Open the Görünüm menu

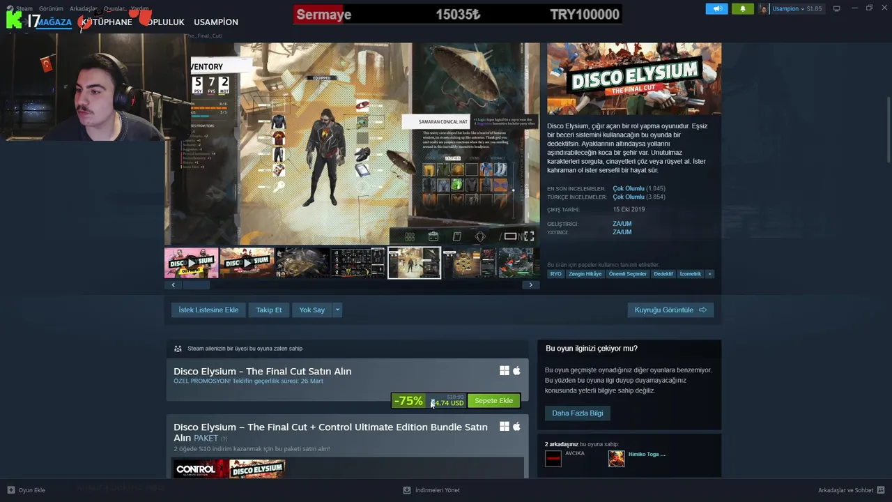click(51, 9)
